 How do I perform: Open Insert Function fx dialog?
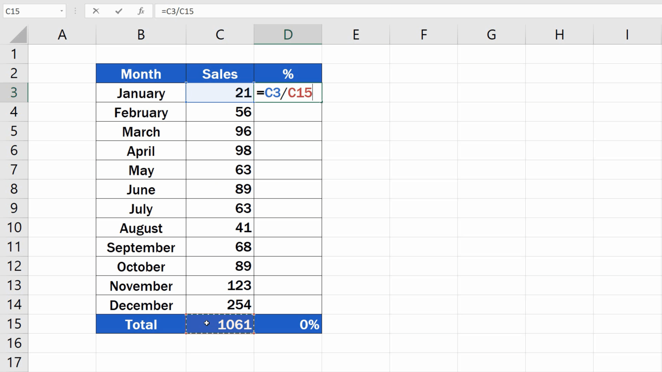pos(141,11)
